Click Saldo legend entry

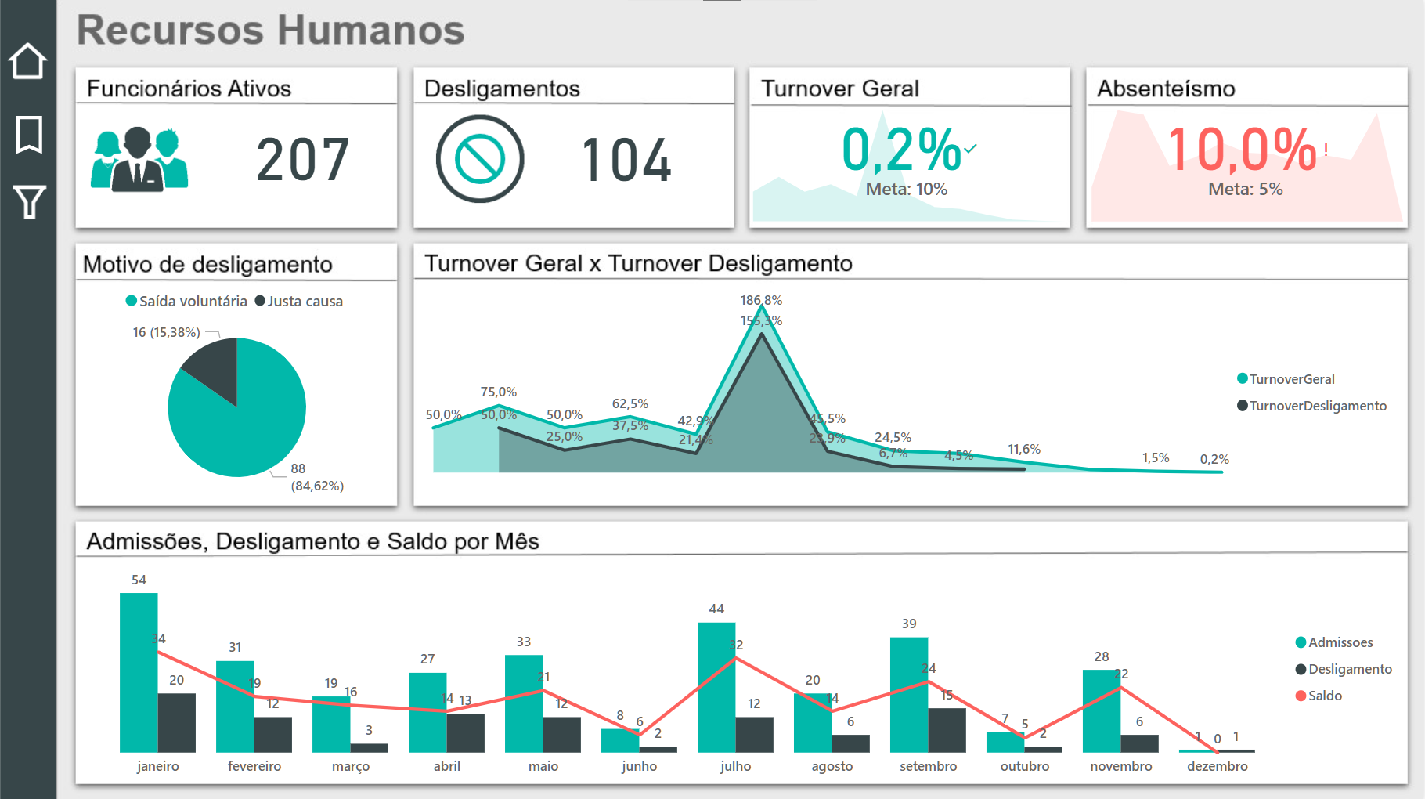point(1319,696)
